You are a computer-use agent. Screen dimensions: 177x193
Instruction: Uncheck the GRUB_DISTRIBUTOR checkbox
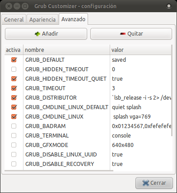(14, 98)
